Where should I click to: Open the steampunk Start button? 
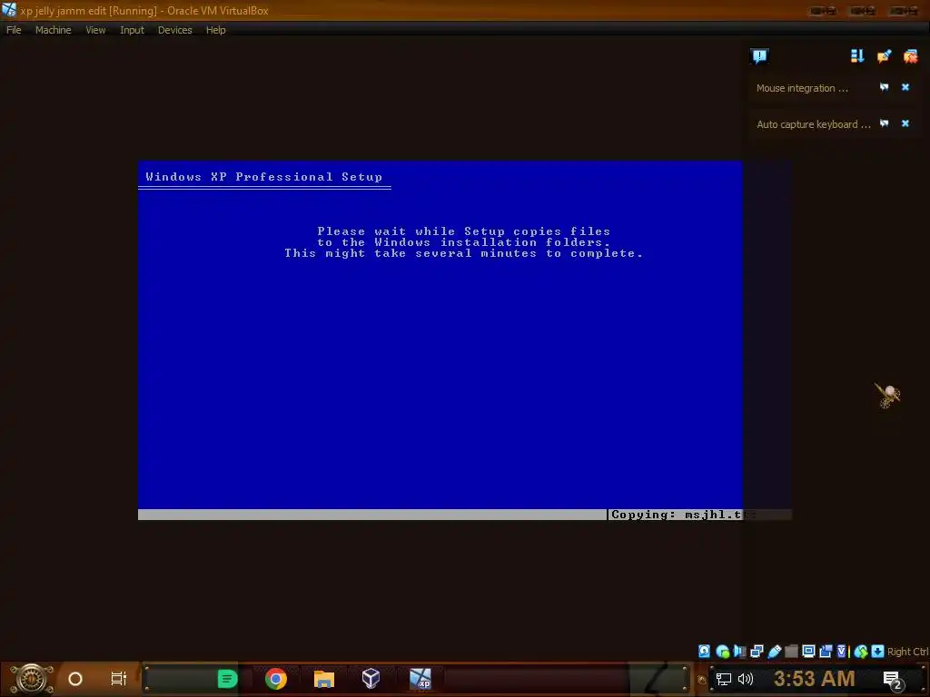click(32, 679)
